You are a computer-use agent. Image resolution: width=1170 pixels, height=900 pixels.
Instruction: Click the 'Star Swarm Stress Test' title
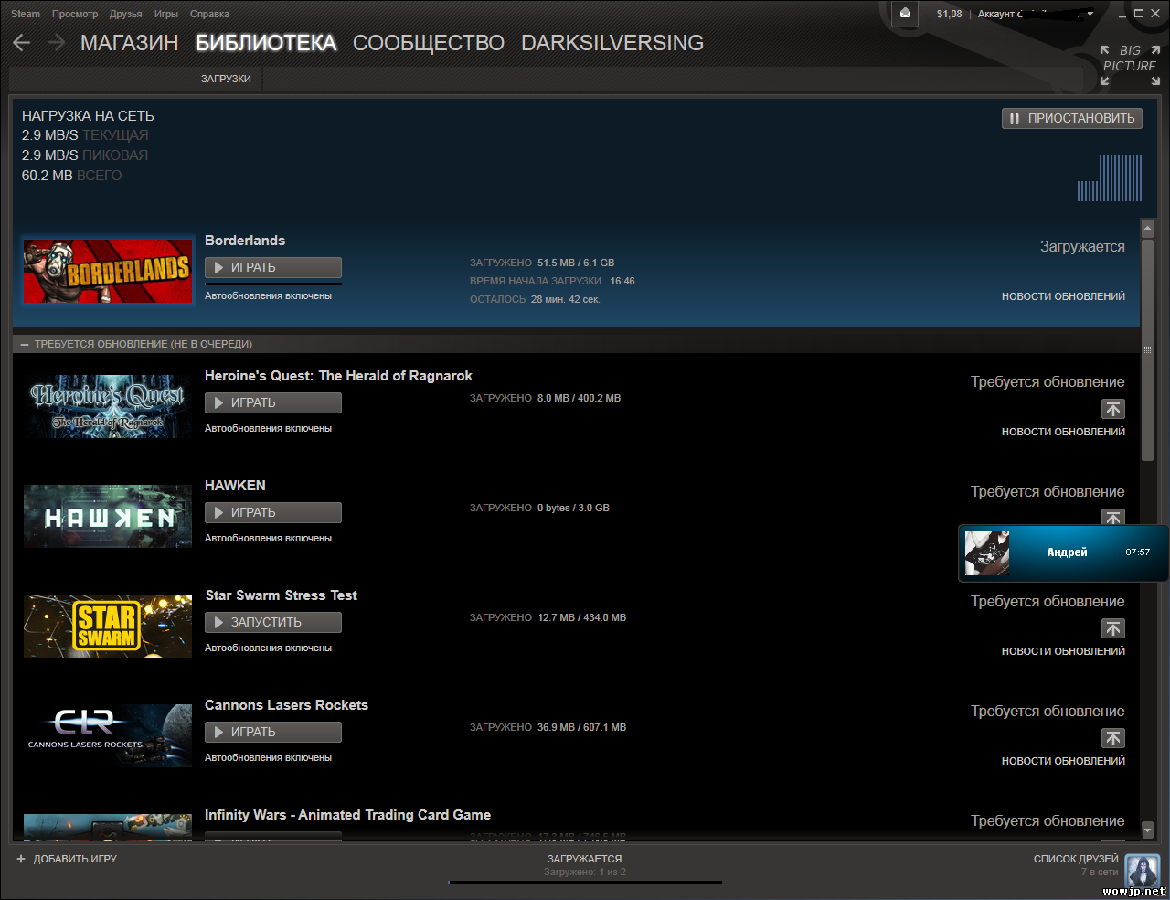tap(282, 595)
